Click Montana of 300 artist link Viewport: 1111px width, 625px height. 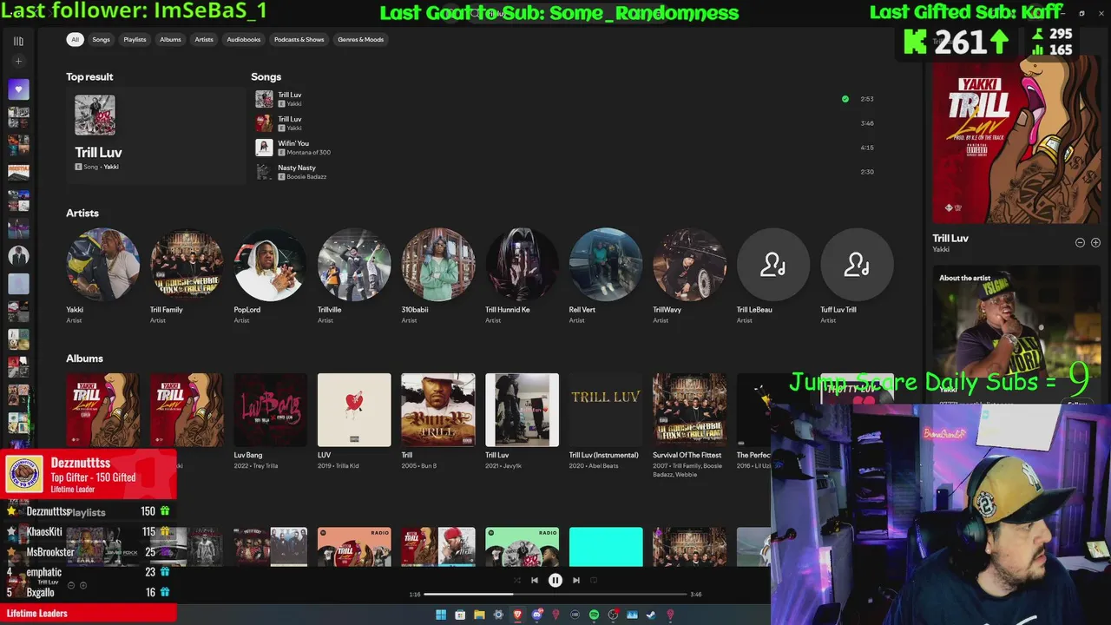point(308,153)
